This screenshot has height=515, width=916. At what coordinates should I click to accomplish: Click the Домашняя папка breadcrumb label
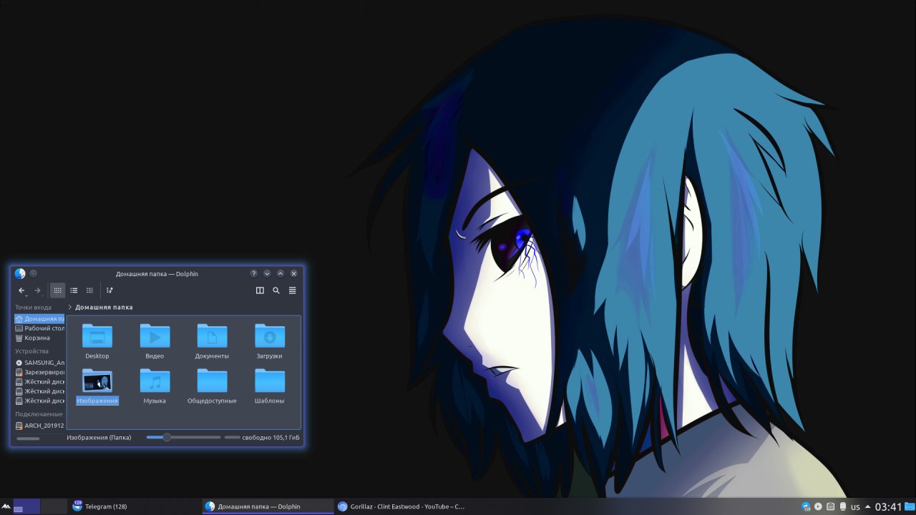[104, 307]
